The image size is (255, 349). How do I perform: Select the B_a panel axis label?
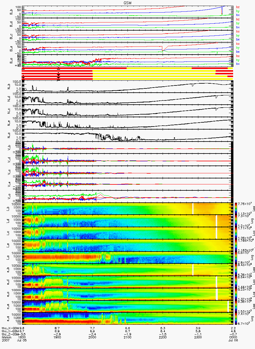pyautogui.click(x=11, y=61)
